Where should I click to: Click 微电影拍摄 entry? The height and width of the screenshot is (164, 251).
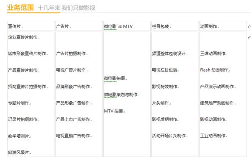(x=115, y=78)
